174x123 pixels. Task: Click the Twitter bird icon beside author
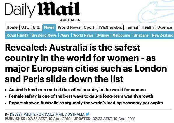[x=88, y=114]
